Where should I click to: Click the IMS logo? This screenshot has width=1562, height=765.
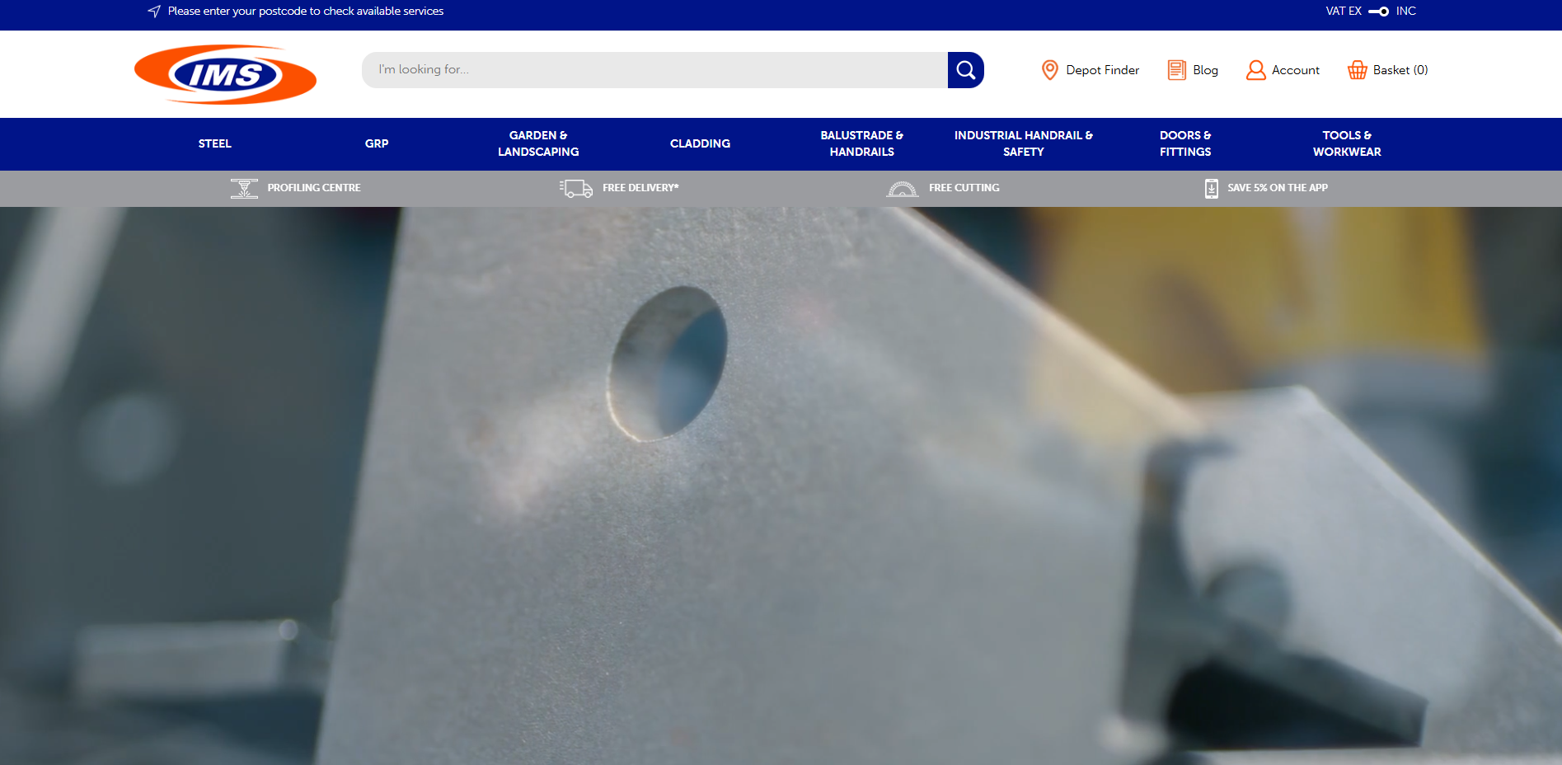point(225,74)
